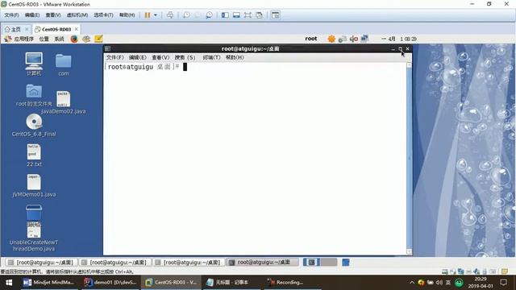Click the date and time in GNOME panel
Viewport: 516px width, 290px height.
(x=399, y=39)
